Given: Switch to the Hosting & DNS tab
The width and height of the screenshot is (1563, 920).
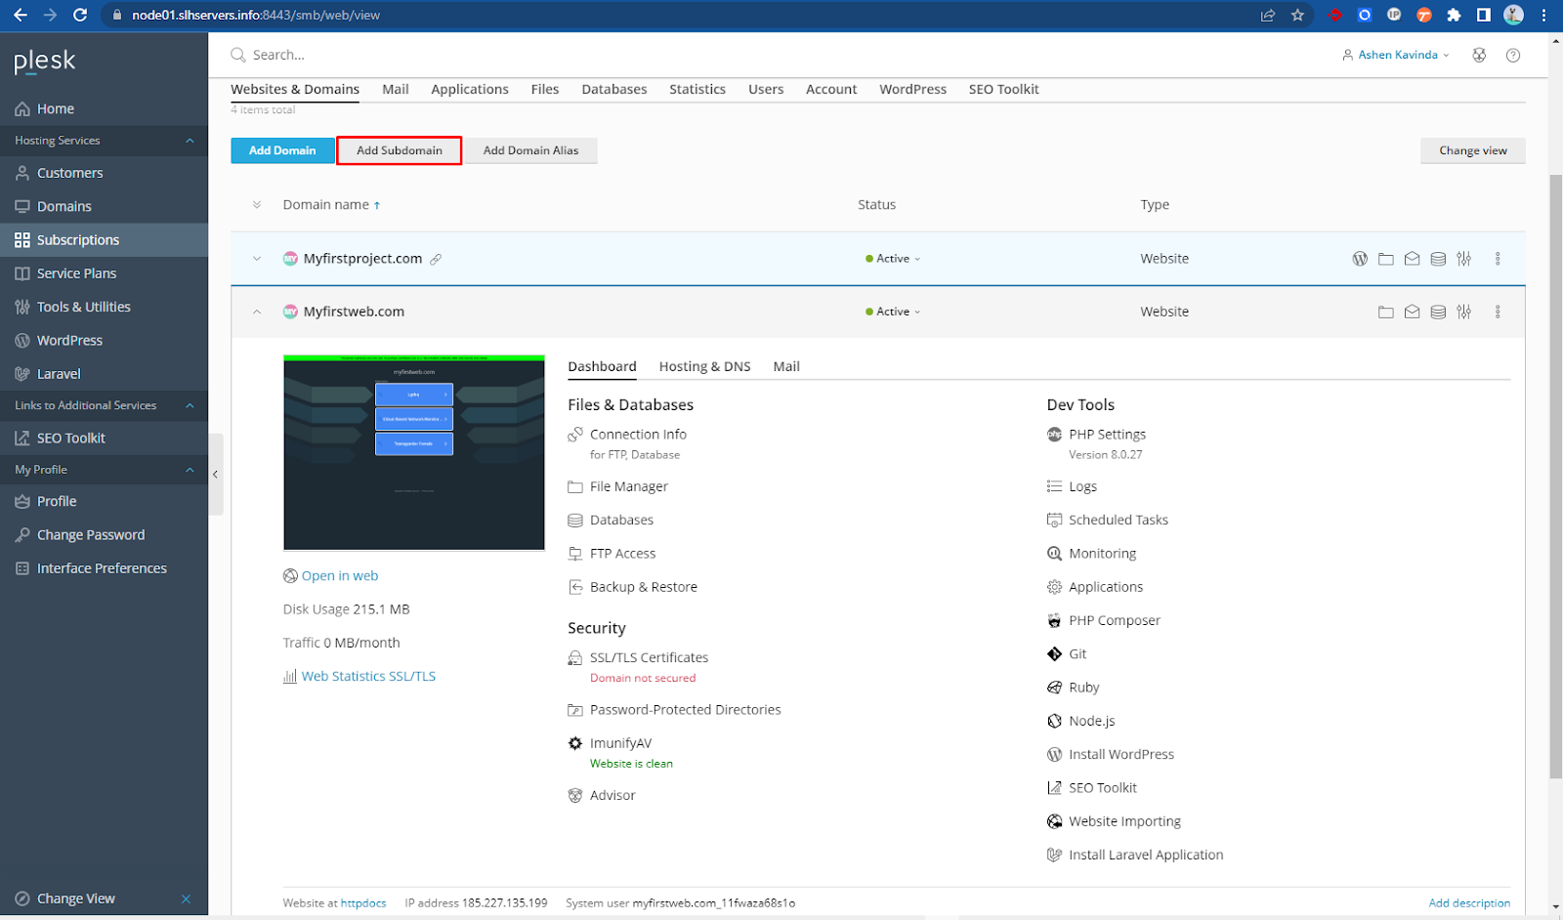Looking at the screenshot, I should 704,367.
